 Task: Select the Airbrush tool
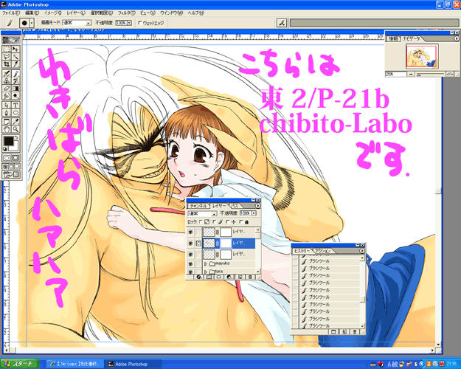[x=7, y=73]
